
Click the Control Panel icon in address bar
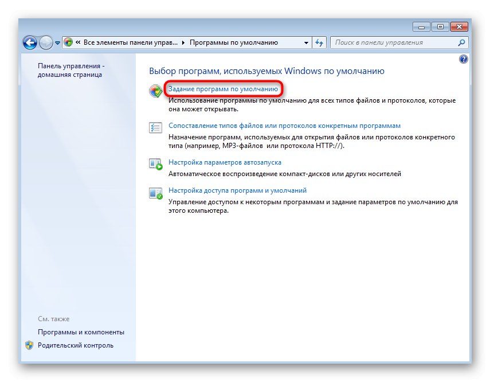tap(68, 42)
